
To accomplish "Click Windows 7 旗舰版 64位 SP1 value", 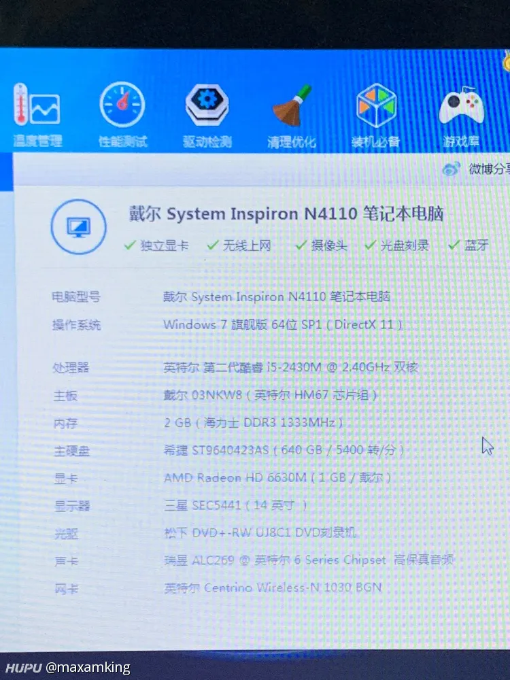I will pos(282,324).
